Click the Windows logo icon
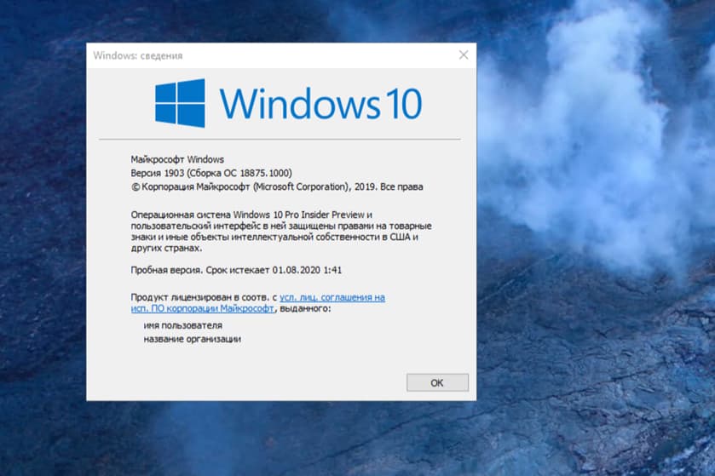The image size is (715, 476). click(180, 103)
